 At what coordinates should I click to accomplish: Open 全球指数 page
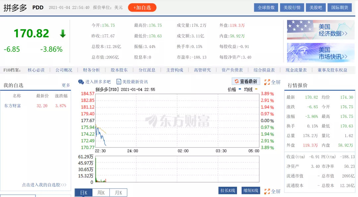pyautogui.click(x=266, y=8)
